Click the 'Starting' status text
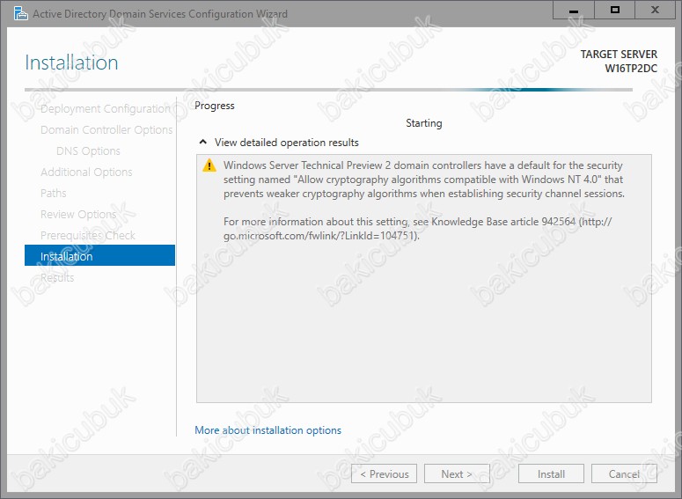682x499 pixels. (423, 123)
